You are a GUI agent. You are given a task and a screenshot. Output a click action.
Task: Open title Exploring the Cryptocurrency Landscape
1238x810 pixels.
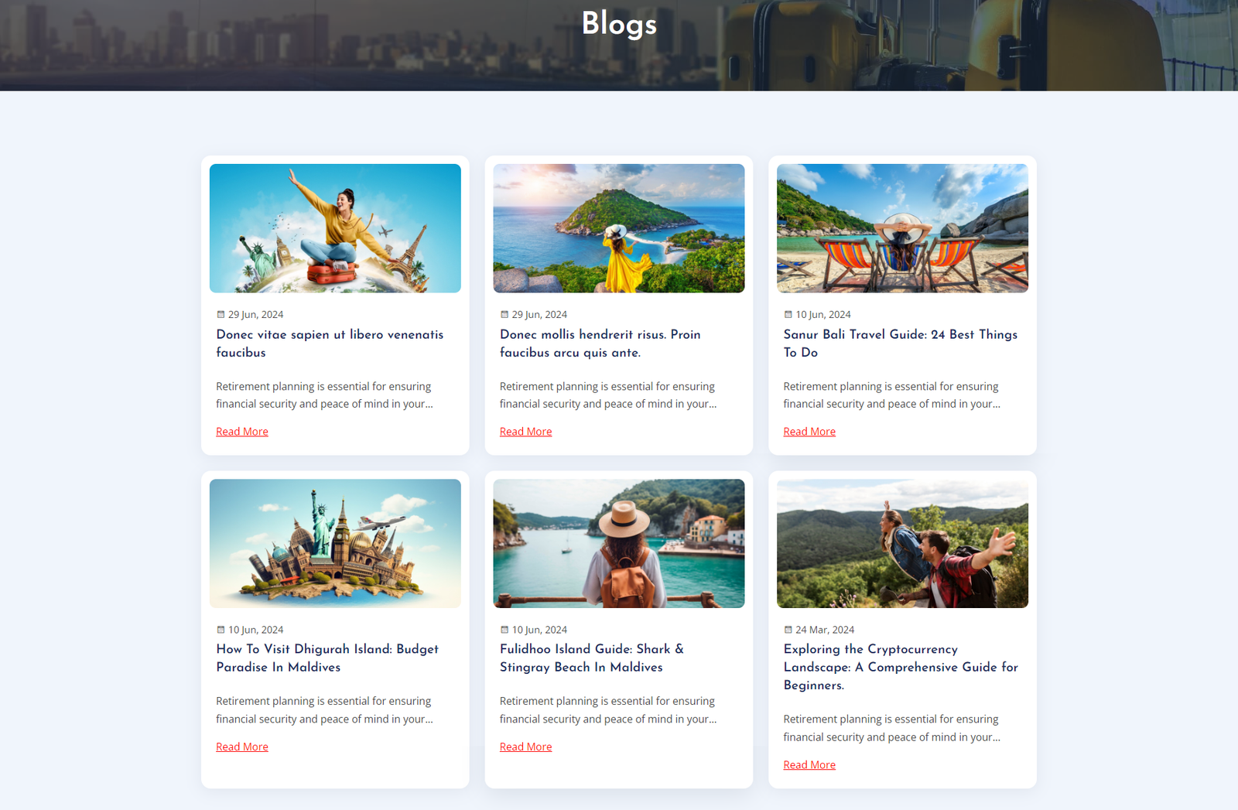[901, 667]
